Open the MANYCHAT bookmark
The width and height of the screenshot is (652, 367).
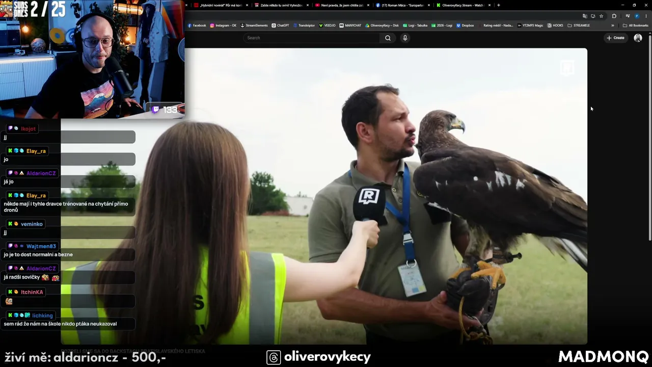350,25
